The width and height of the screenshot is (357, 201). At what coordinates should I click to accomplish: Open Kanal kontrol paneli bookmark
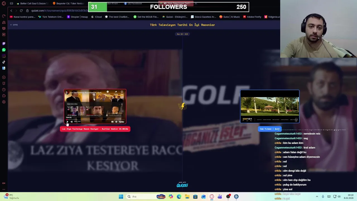[23, 17]
